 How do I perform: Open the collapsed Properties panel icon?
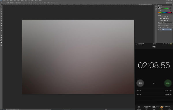tap(156, 9)
